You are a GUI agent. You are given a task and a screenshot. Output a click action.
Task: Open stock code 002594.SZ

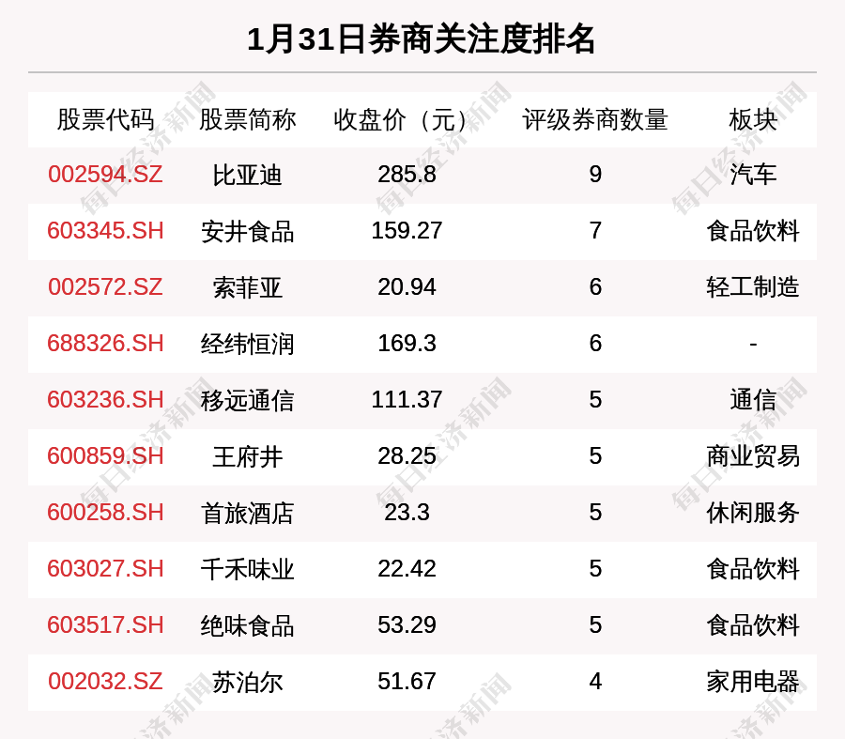[105, 175]
